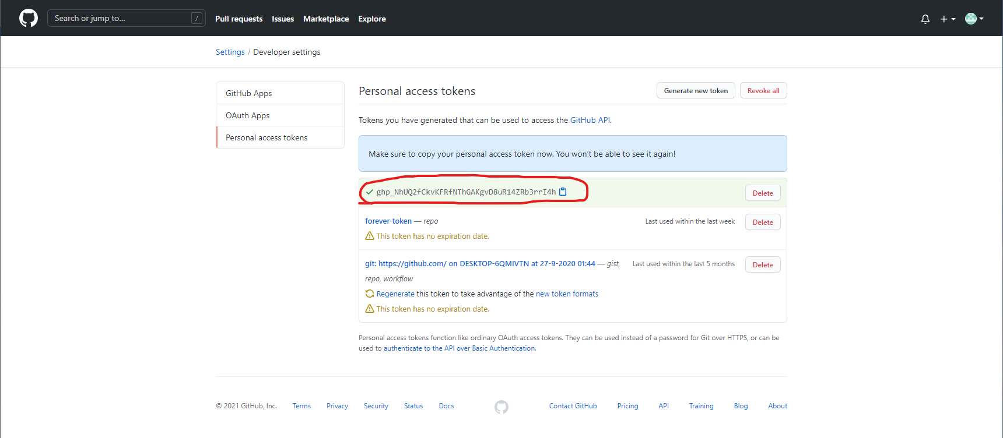Open footer Privacy link
This screenshot has height=438, width=1003.
click(337, 406)
